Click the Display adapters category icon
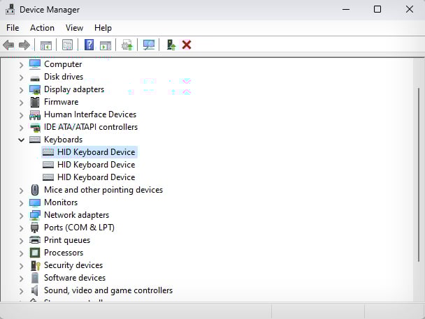The height and width of the screenshot is (319, 425). 35,89
